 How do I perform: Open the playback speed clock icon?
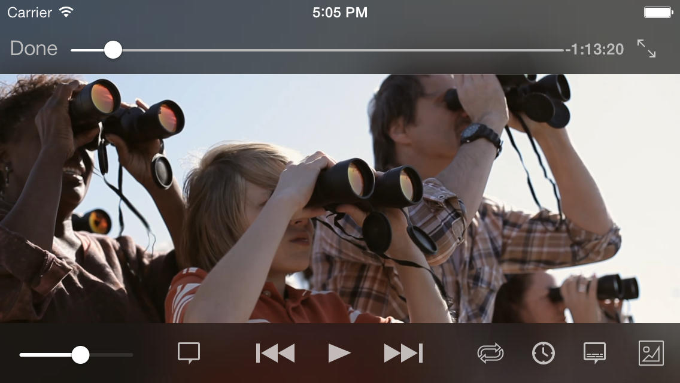click(x=544, y=353)
